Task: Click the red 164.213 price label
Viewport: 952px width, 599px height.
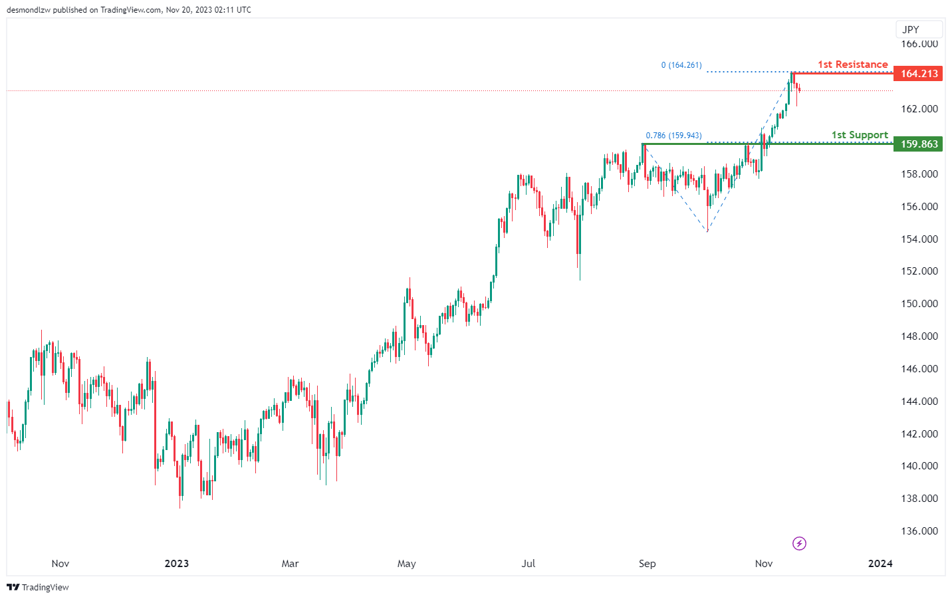Action: pyautogui.click(x=918, y=74)
